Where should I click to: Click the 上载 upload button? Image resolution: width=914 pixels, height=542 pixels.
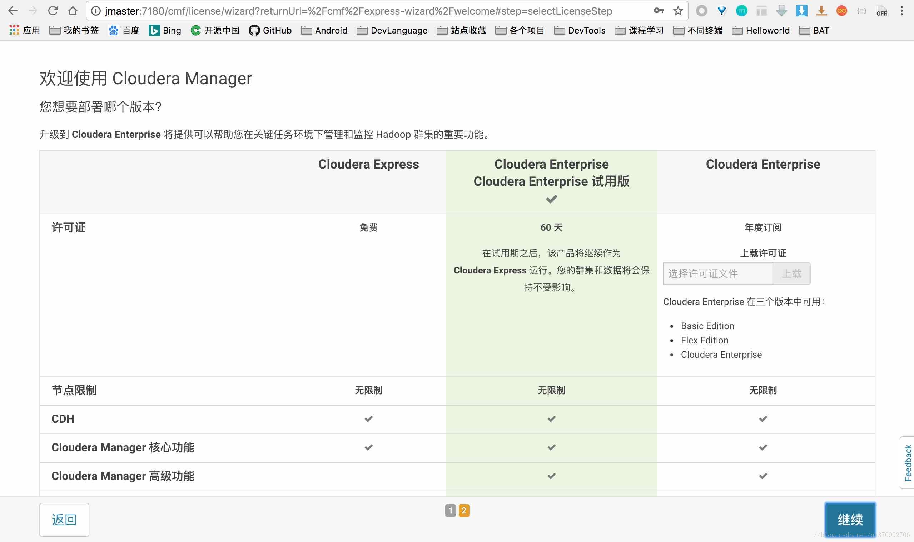tap(791, 273)
